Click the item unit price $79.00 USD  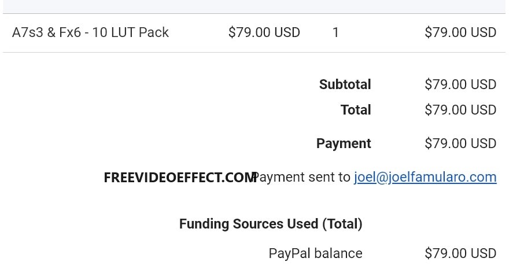coord(264,32)
